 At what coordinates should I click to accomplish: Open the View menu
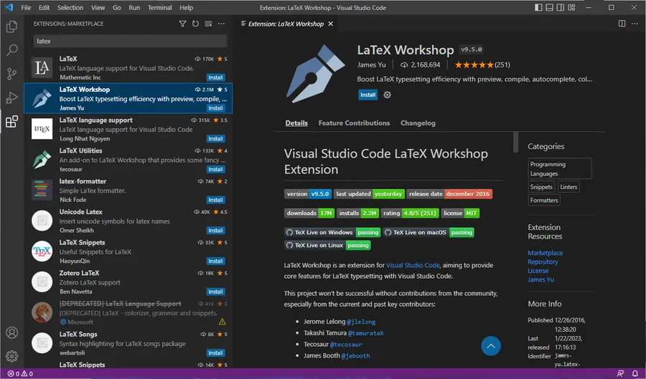pos(98,7)
